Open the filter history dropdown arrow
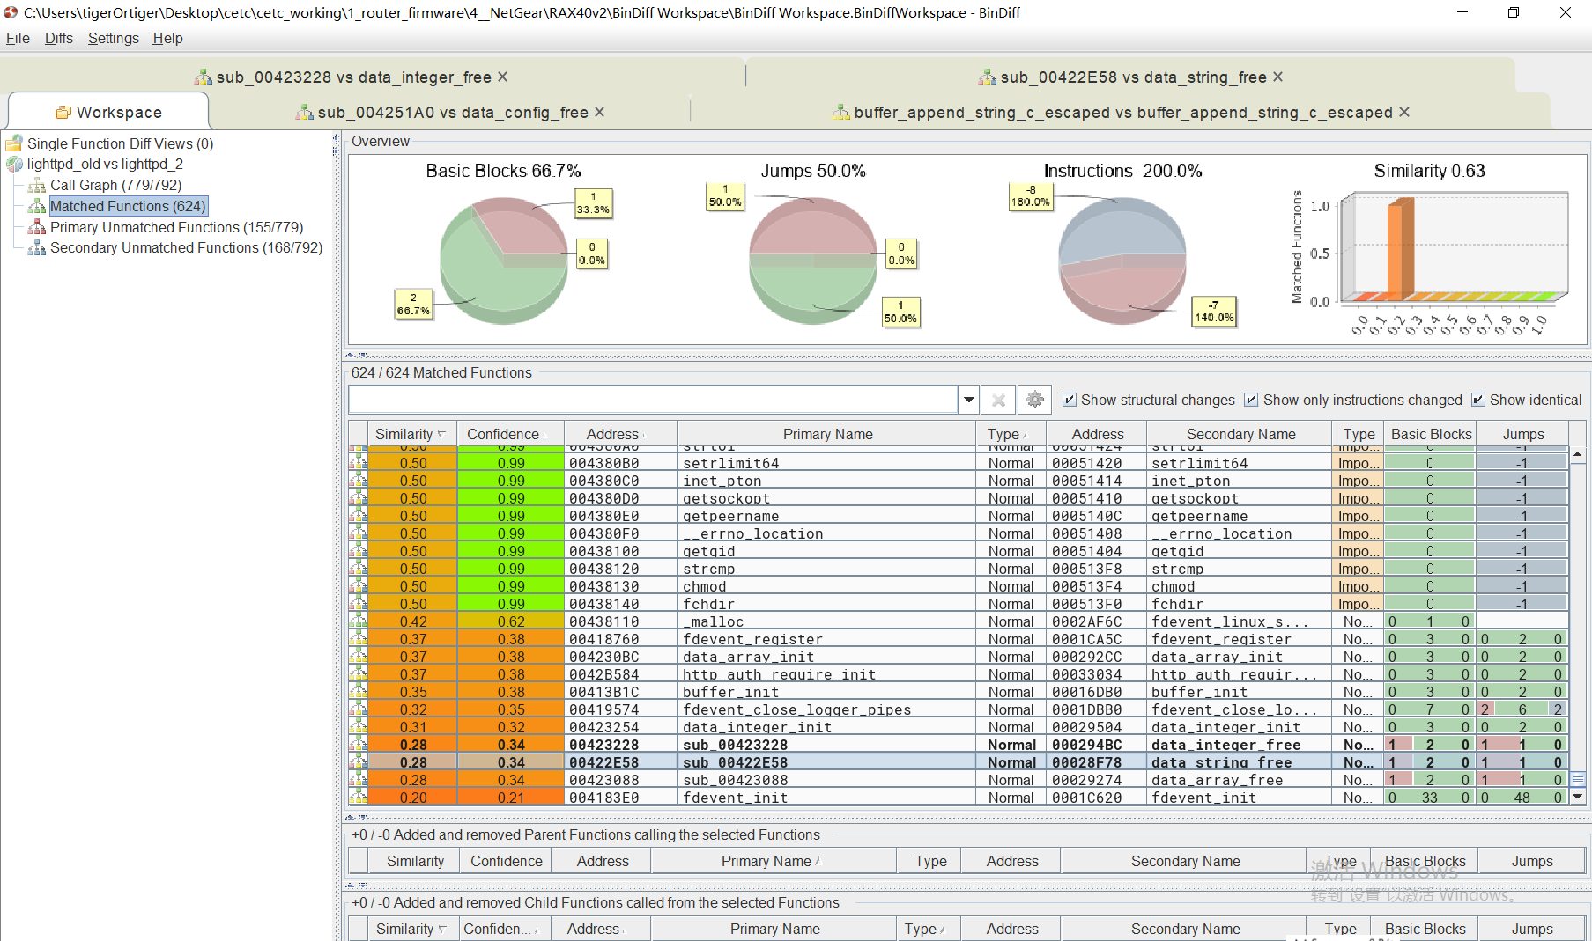The width and height of the screenshot is (1592, 941). point(969,400)
